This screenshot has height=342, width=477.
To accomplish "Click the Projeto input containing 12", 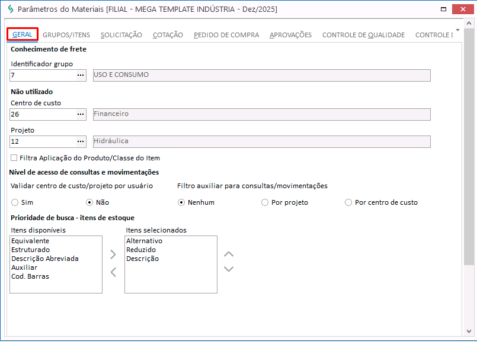I will (43, 141).
